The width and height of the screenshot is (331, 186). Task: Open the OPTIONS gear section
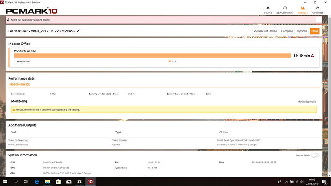pos(318,10)
